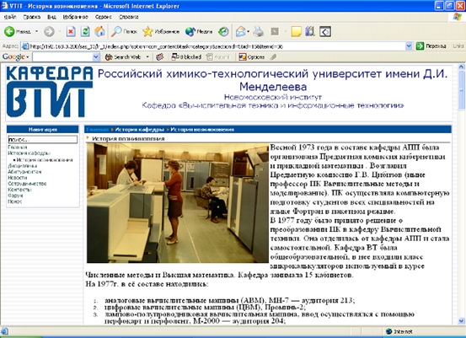The height and width of the screenshot is (338, 466).
Task: Open Google toolbar Options
Action: click(252, 56)
